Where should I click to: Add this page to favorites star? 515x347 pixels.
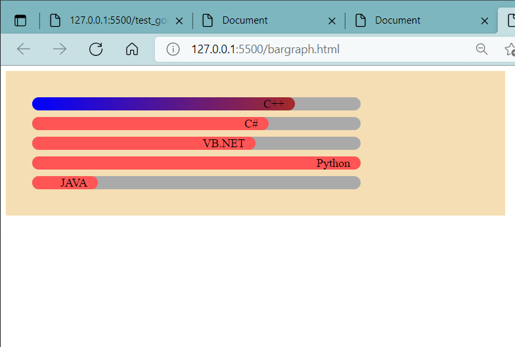coord(510,49)
